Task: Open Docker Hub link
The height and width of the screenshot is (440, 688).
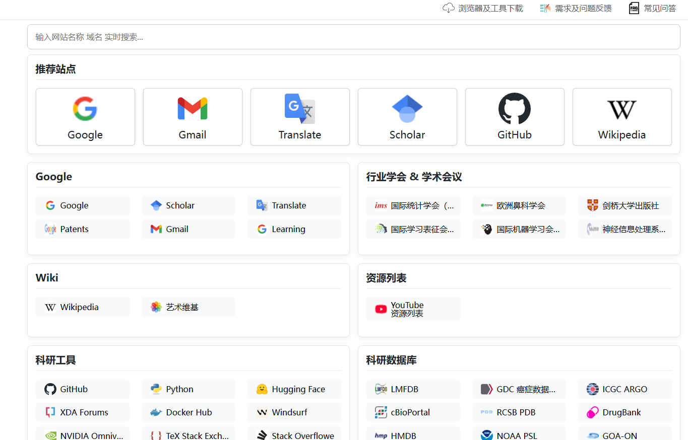Action: 189,412
